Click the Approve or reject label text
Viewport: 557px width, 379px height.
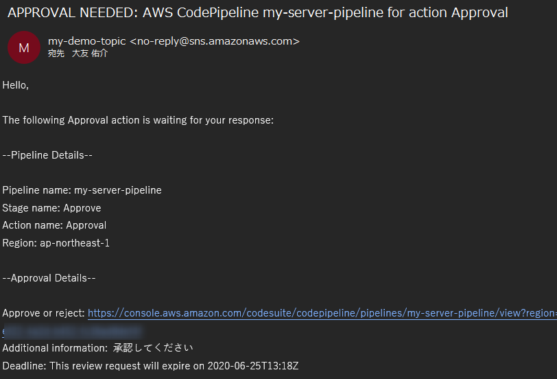pyautogui.click(x=43, y=313)
